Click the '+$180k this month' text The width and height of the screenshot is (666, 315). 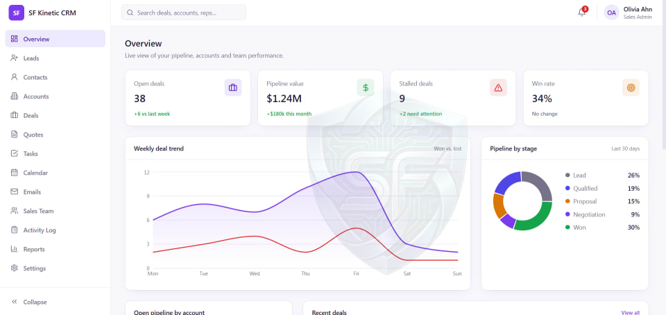[x=289, y=114]
